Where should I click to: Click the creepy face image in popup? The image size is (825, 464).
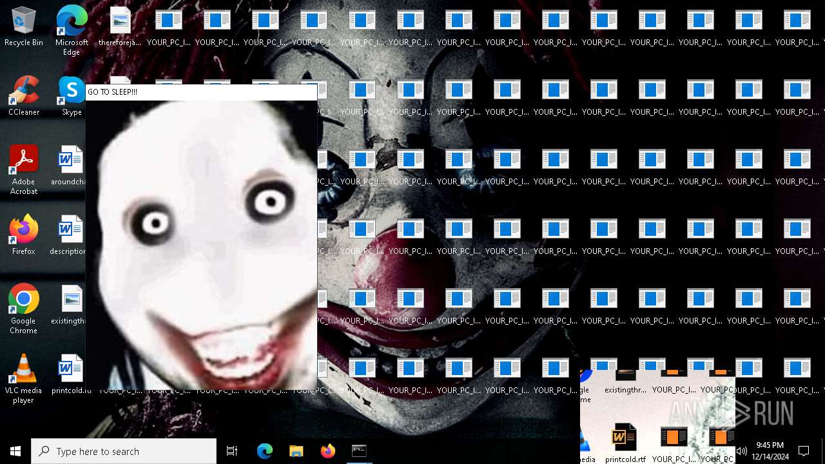(x=202, y=245)
